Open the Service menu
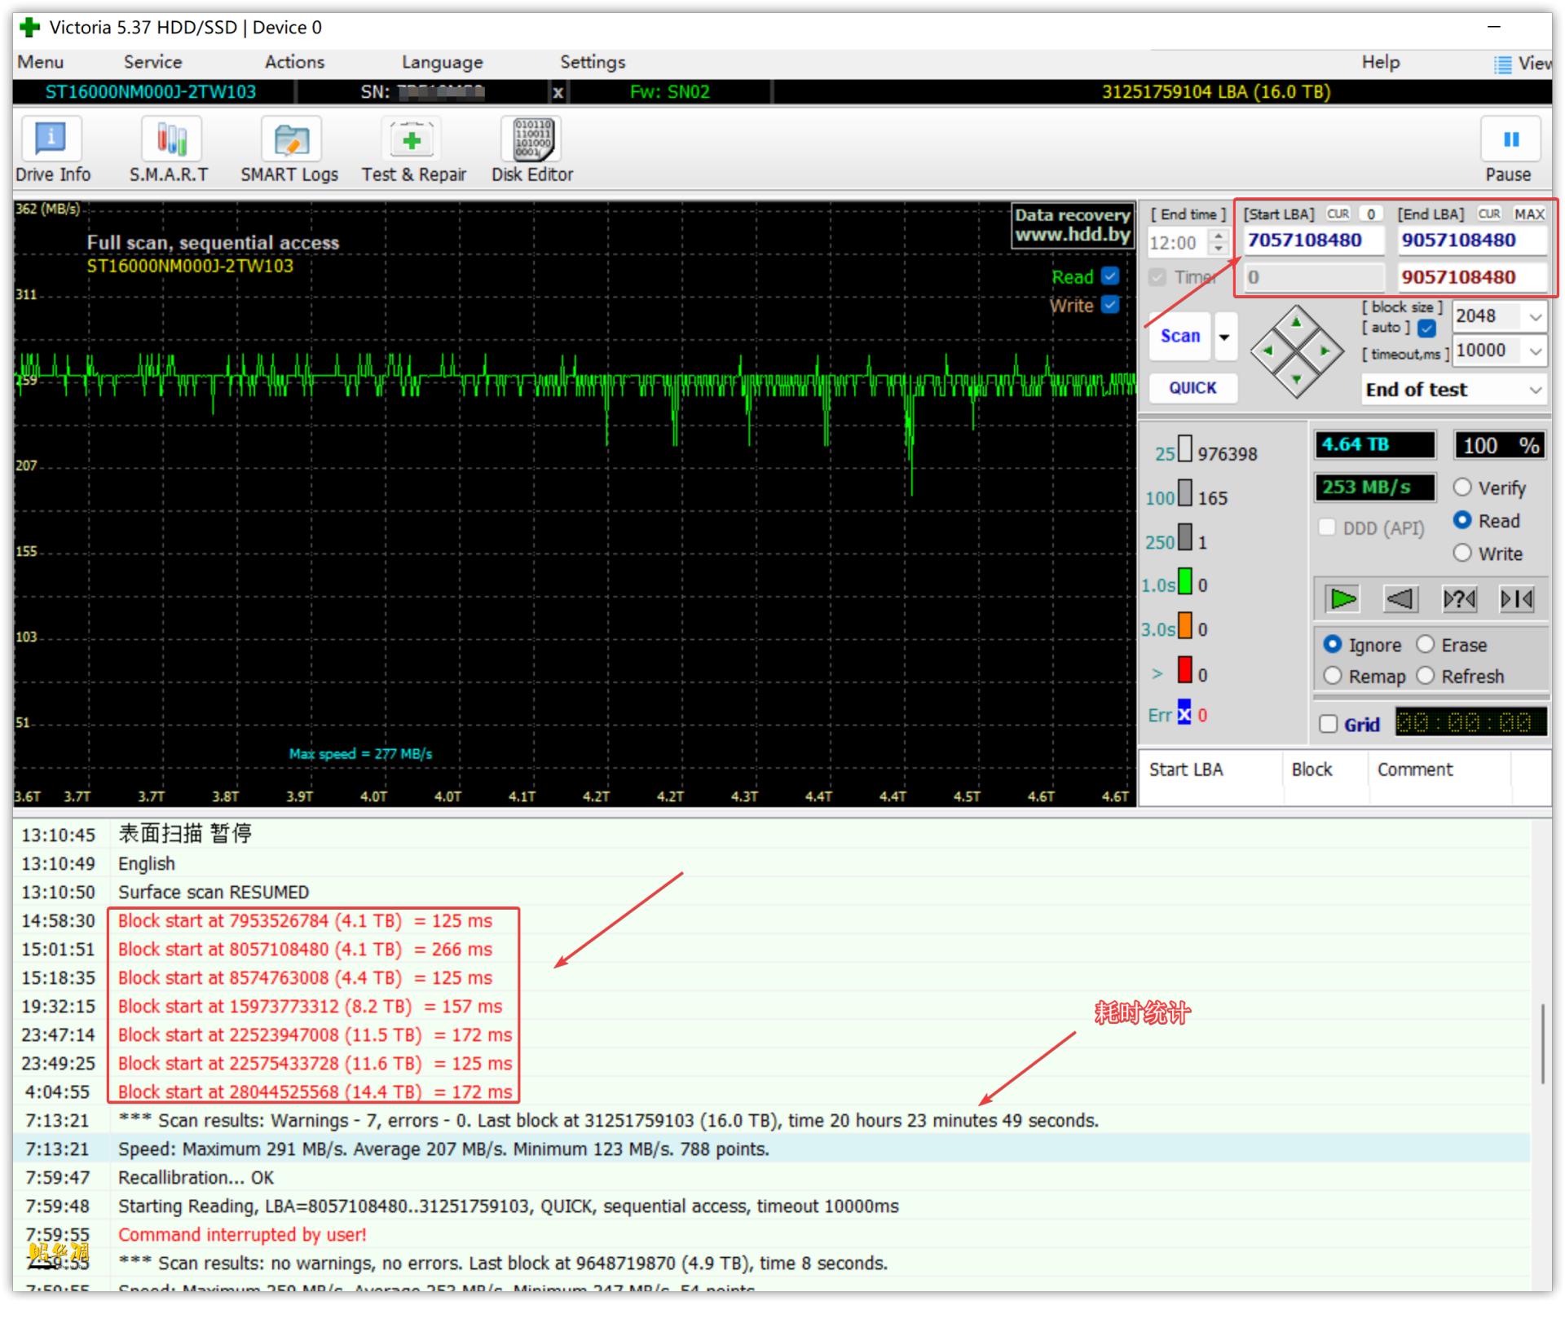Viewport: 1565px width, 1323px height. point(152,62)
